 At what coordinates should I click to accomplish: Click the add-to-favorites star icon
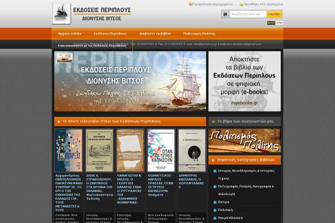(x=241, y=4)
